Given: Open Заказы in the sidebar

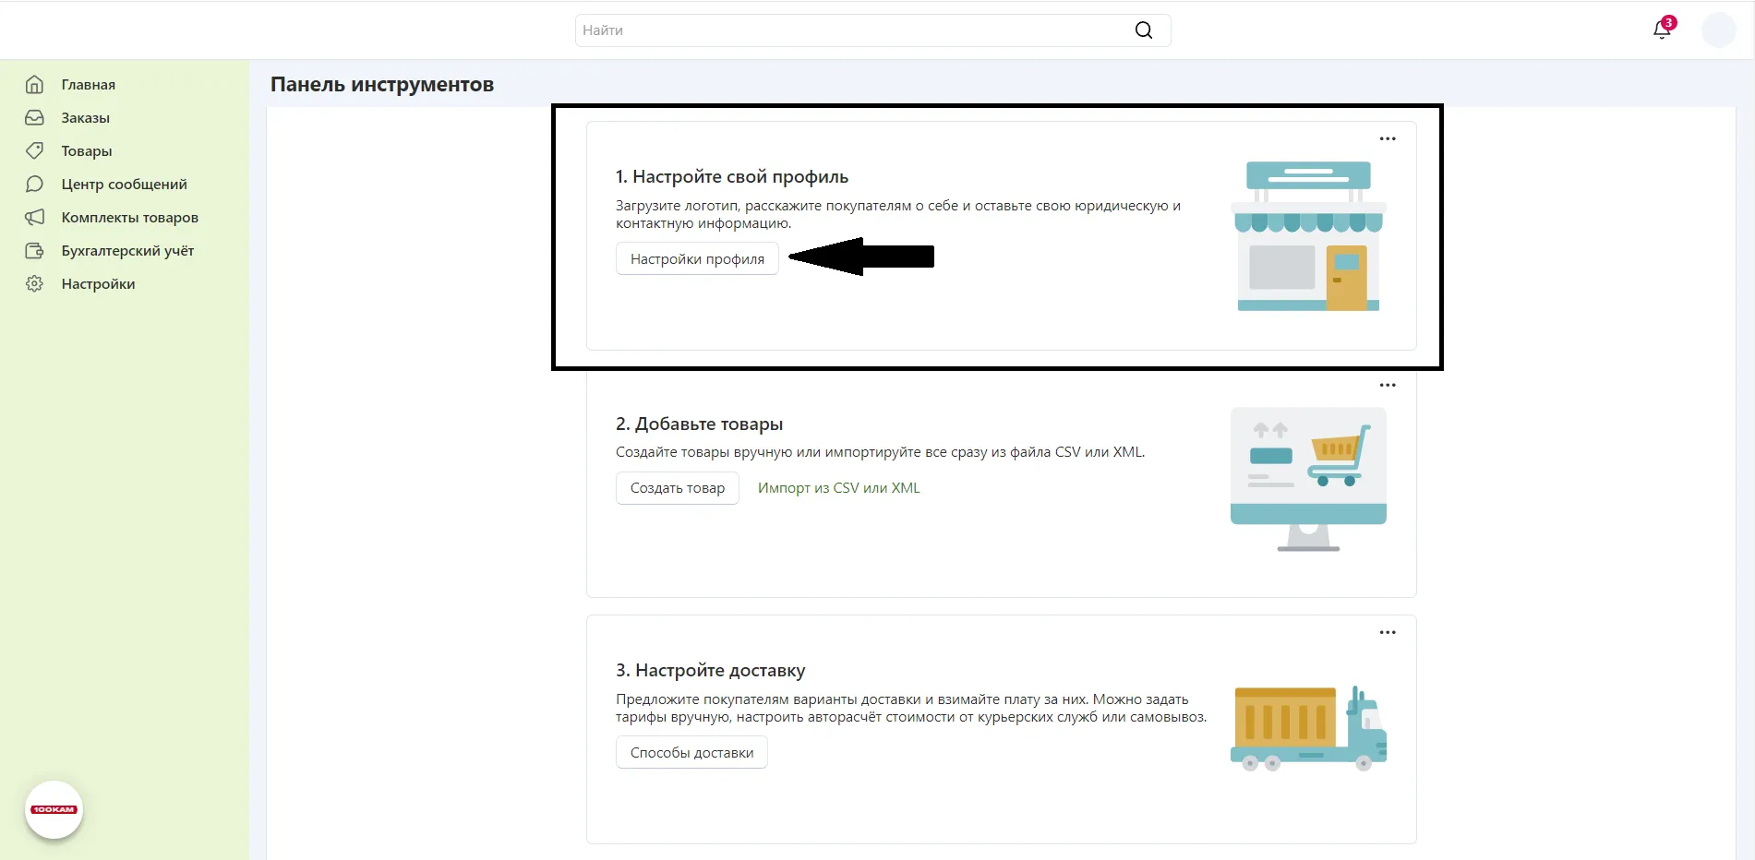Looking at the screenshot, I should click(x=85, y=118).
